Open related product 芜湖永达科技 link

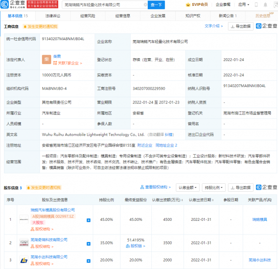[x=259, y=260]
